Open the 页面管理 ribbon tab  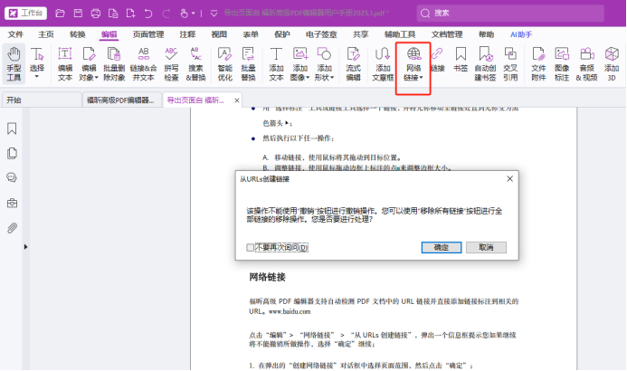(x=148, y=34)
